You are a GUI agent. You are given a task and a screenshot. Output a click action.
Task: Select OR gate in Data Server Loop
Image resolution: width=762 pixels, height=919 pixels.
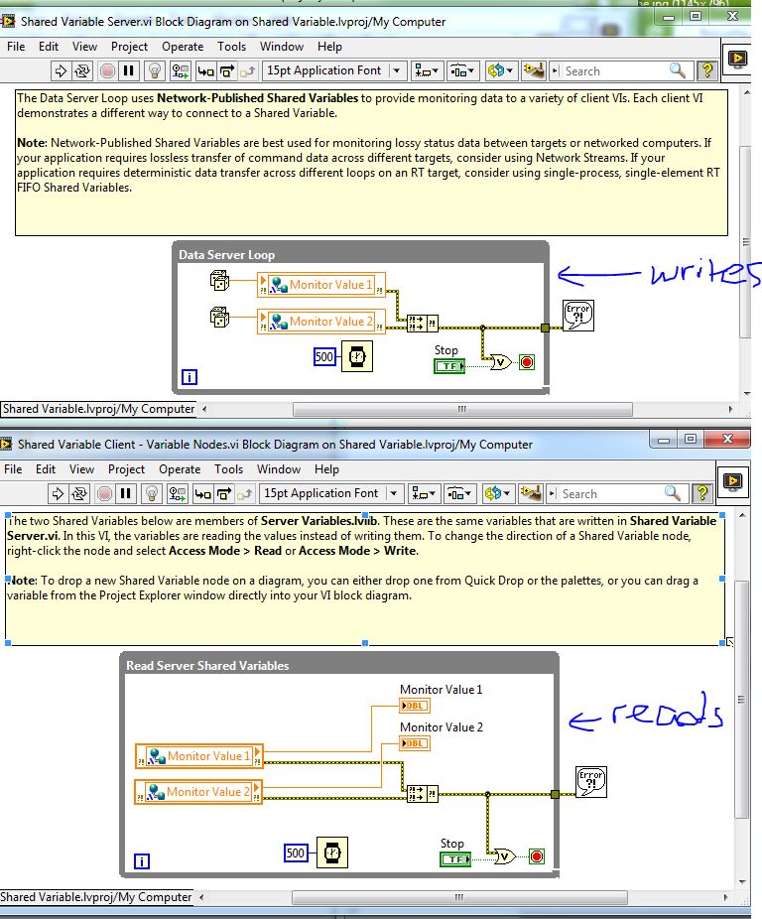click(500, 363)
